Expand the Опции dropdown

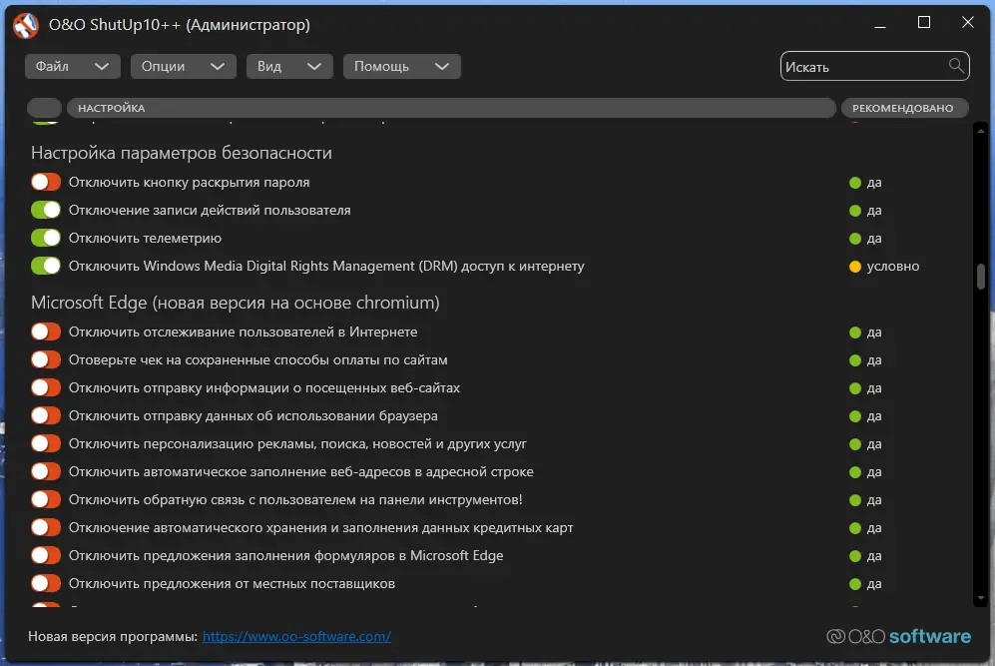[x=182, y=66]
